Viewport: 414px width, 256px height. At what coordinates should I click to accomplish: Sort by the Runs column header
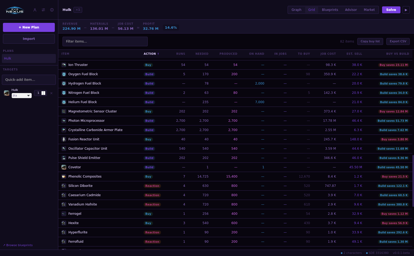tap(181, 54)
